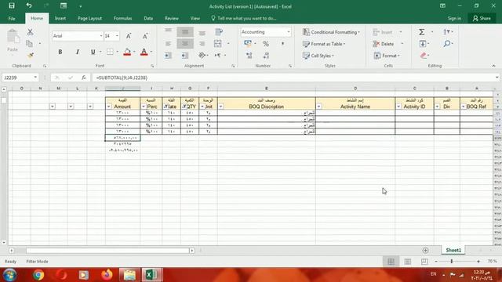Pick the red Font Color swatch
Screen dimensions: 502x282
coord(144,52)
